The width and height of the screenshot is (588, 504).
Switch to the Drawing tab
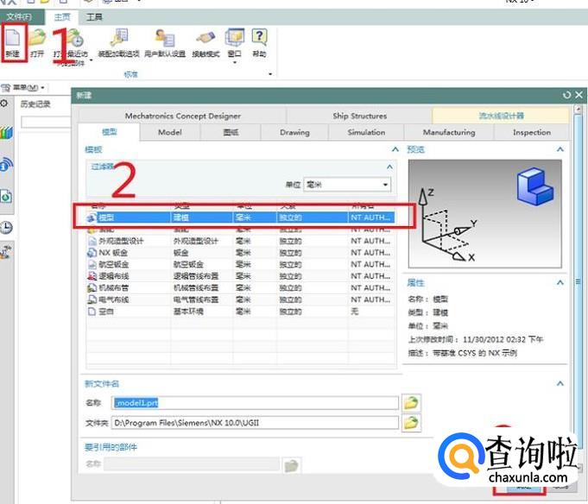tap(294, 132)
